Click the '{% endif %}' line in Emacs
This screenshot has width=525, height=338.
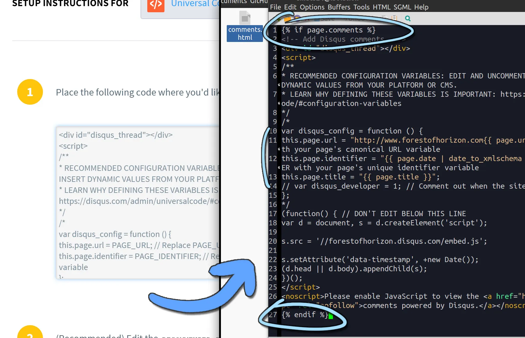click(305, 315)
